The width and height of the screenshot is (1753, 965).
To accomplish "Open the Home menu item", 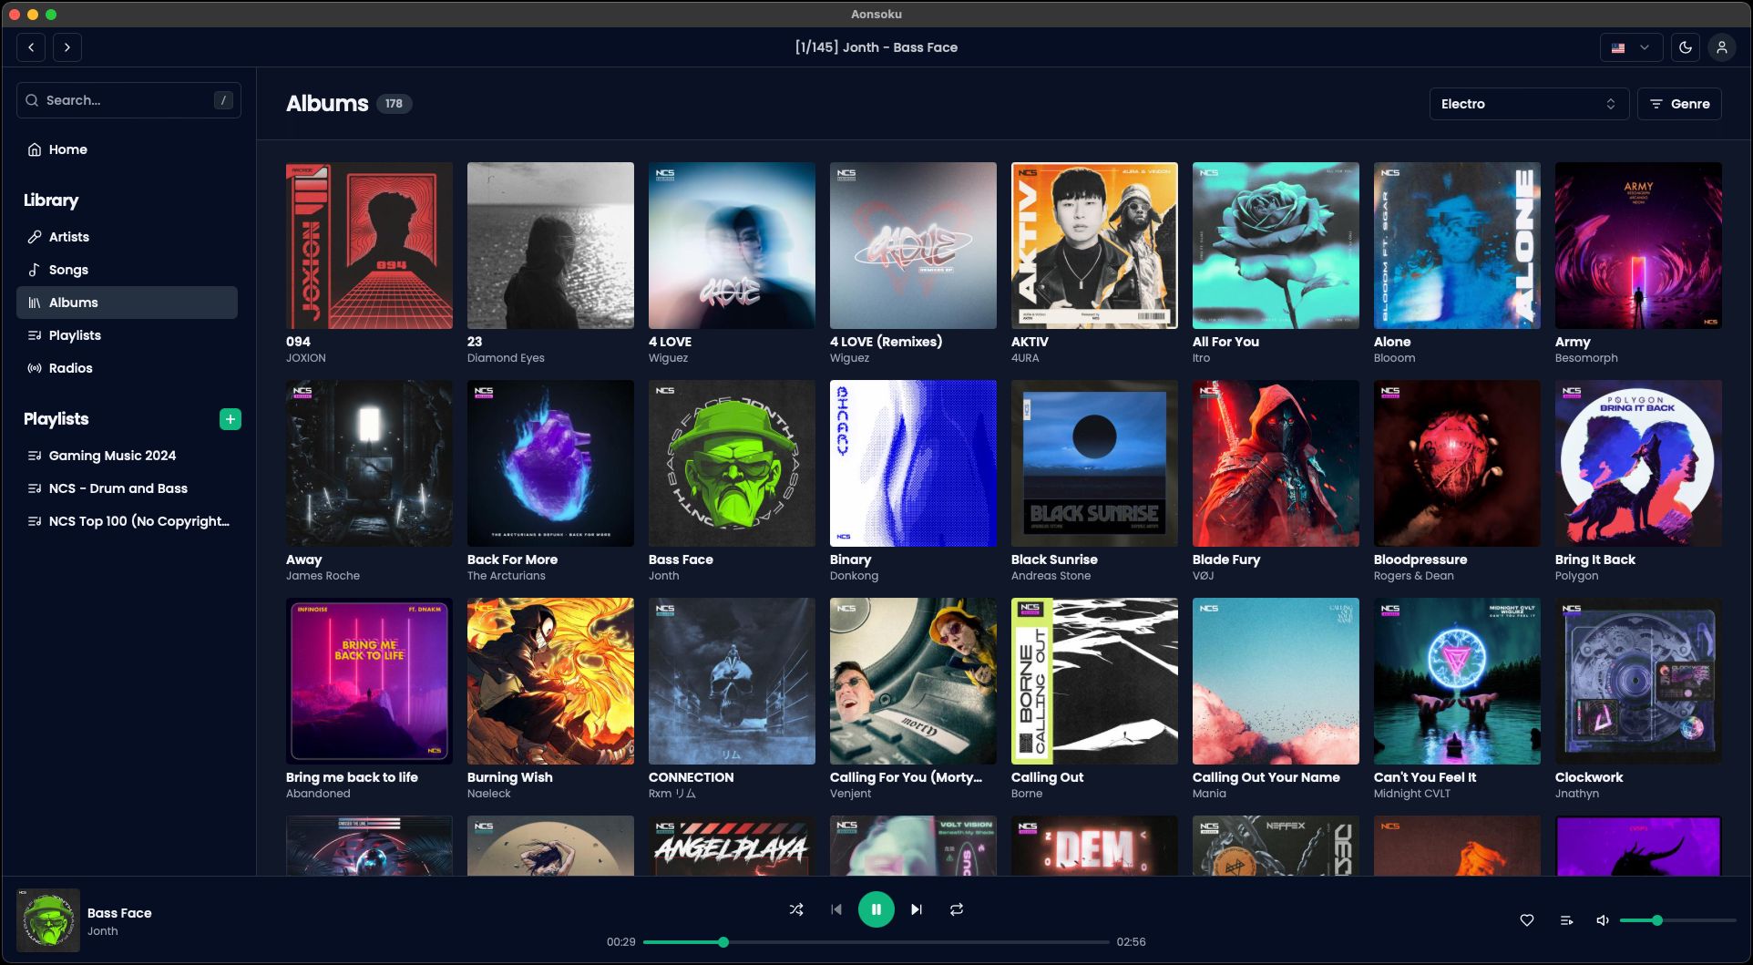I will (x=67, y=149).
